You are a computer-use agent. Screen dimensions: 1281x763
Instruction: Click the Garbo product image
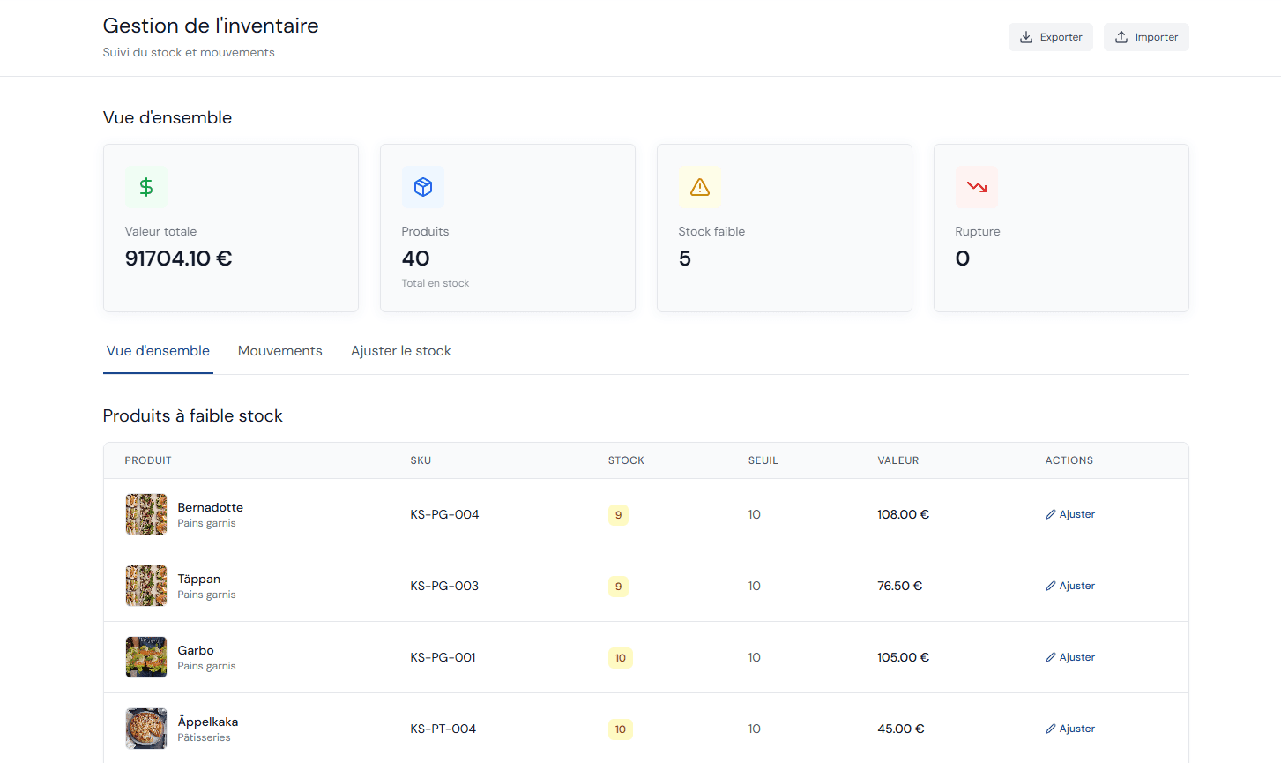(x=146, y=657)
